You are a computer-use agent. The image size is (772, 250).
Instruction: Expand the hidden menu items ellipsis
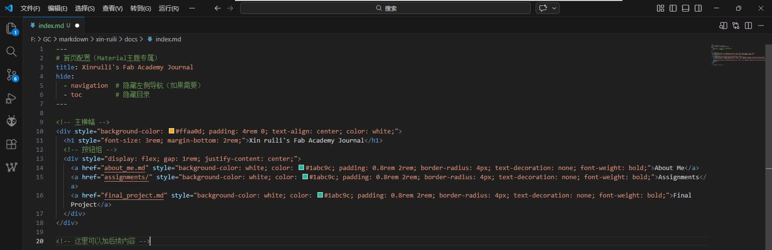pos(192,8)
